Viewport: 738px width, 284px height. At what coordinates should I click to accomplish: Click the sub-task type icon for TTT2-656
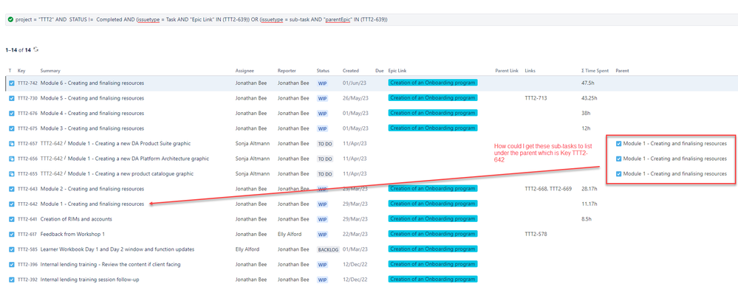coord(12,159)
